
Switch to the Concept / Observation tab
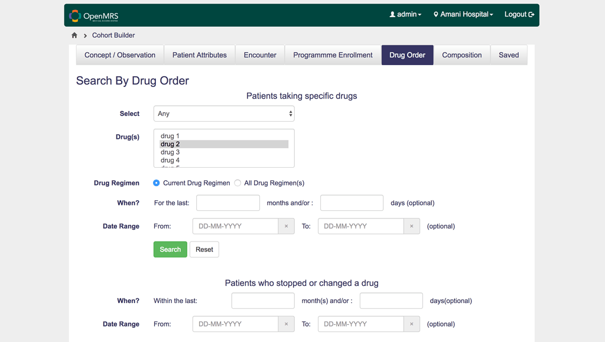click(x=120, y=54)
